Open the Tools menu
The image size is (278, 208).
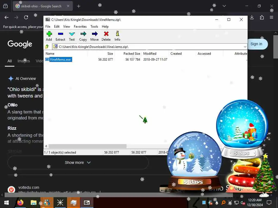click(94, 27)
